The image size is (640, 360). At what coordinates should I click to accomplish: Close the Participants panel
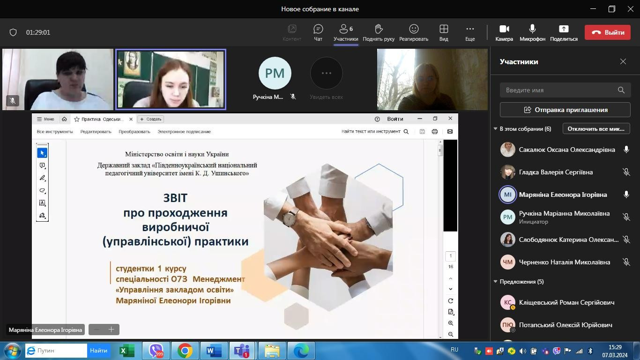pyautogui.click(x=623, y=61)
